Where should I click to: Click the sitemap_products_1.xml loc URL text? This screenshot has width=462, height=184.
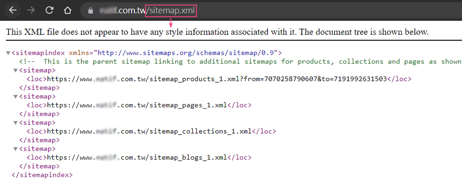point(217,79)
